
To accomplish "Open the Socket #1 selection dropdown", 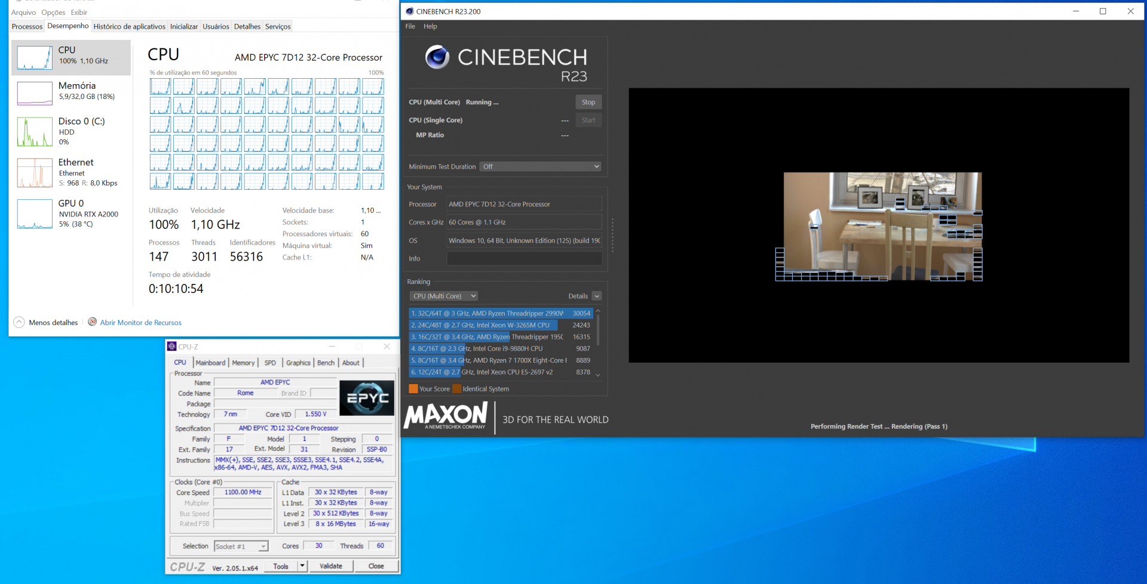I will (241, 546).
